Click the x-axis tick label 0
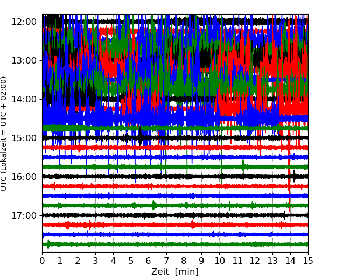350x280 pixels. click(x=43, y=261)
